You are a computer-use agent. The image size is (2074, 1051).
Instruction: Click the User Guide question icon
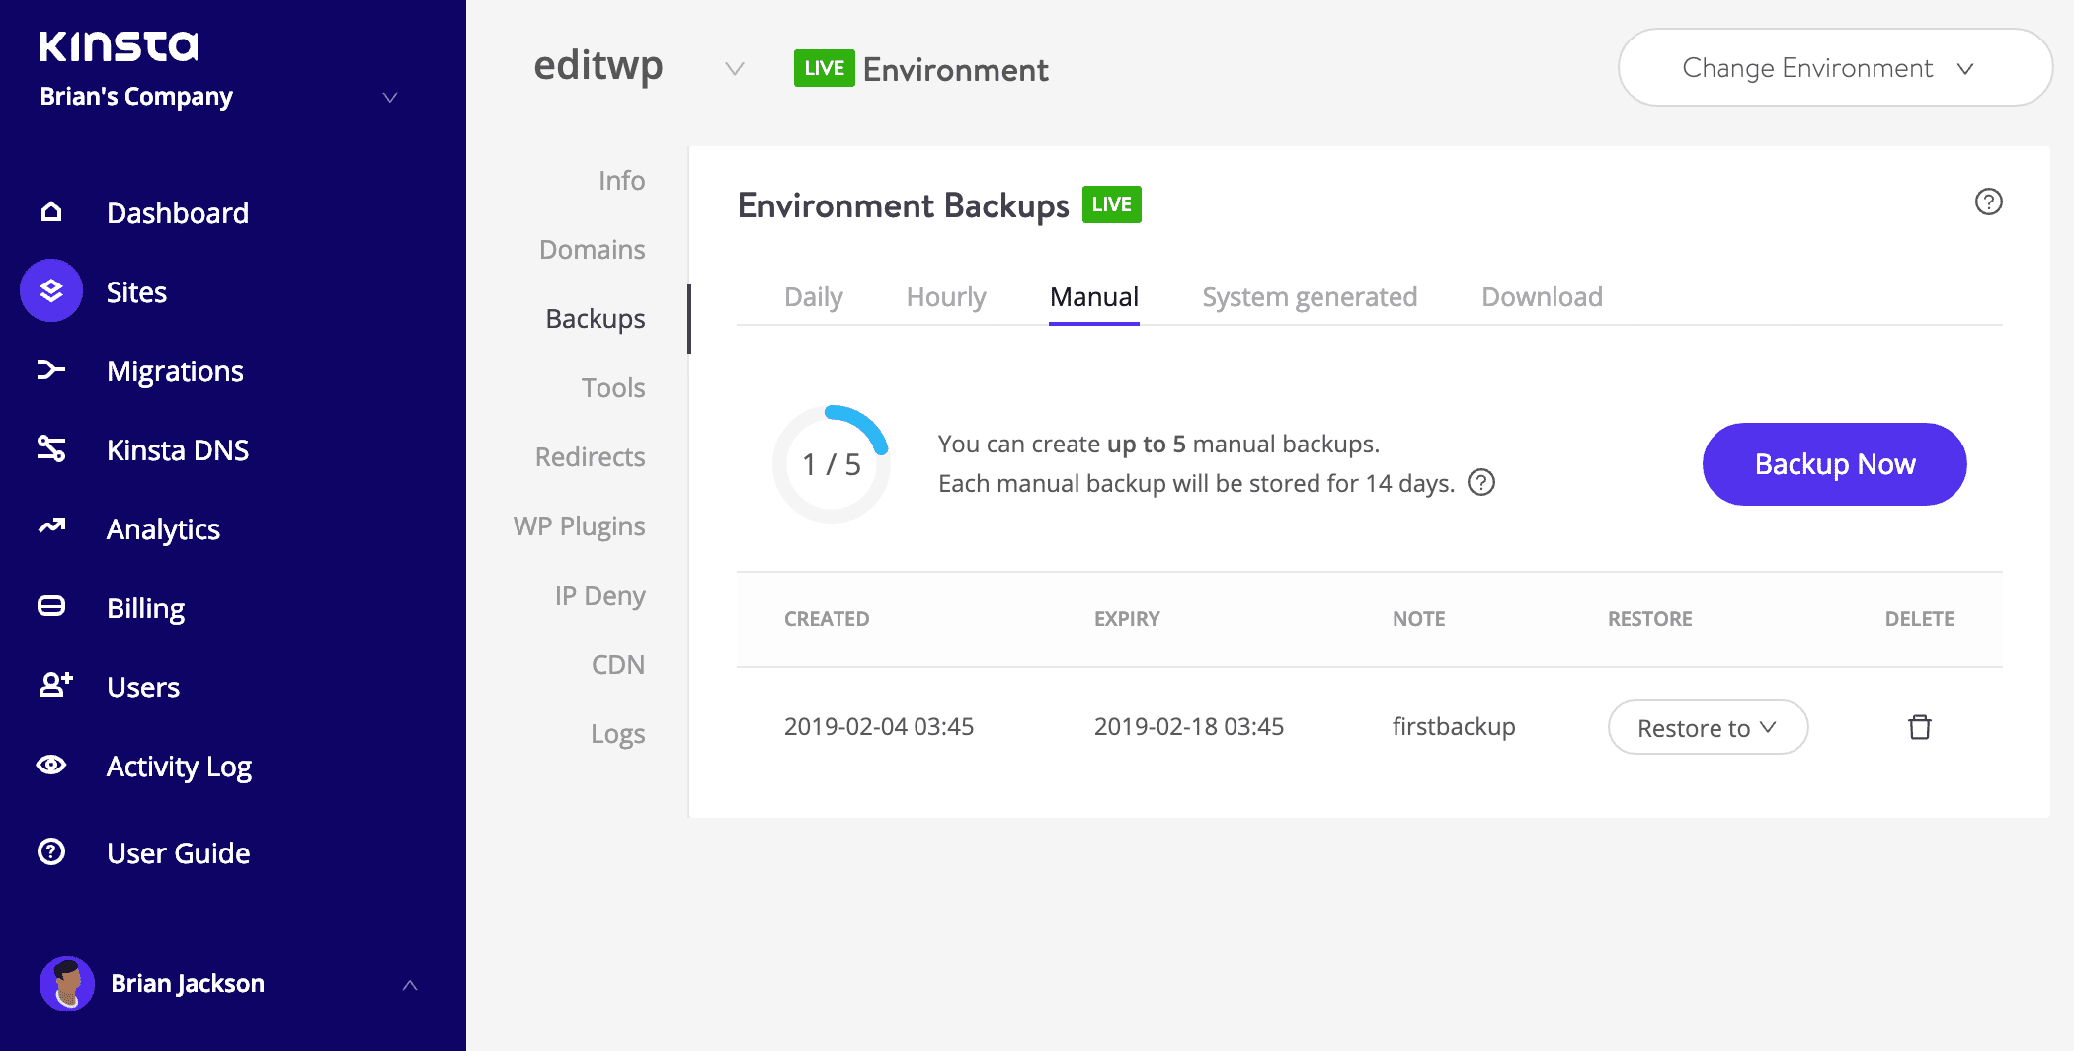coord(51,851)
